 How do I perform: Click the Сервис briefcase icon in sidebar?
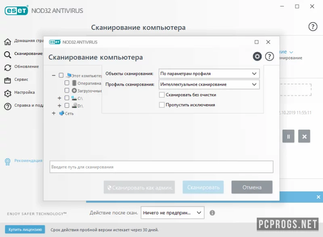click(8, 80)
